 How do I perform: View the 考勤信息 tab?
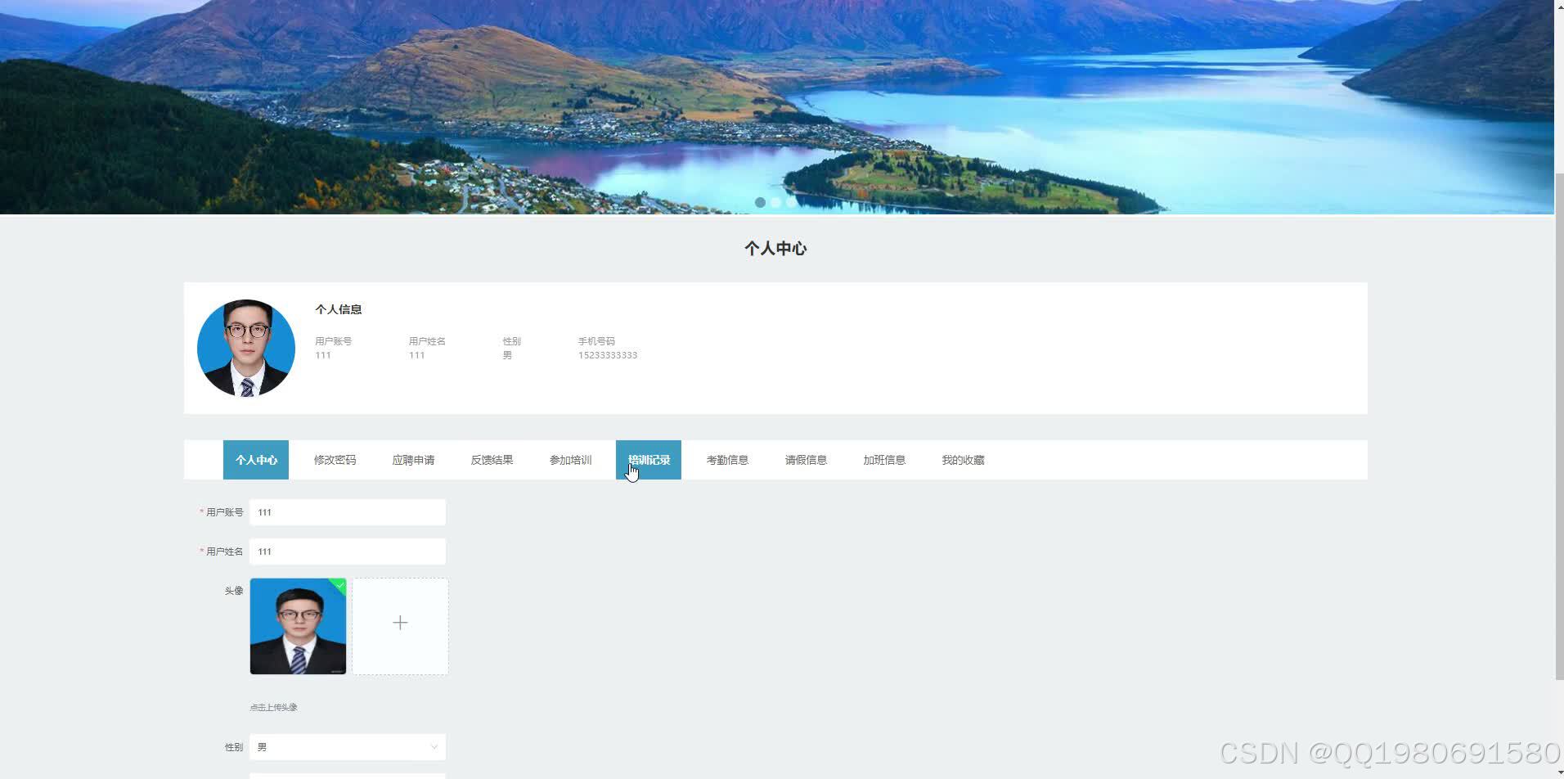[727, 460]
